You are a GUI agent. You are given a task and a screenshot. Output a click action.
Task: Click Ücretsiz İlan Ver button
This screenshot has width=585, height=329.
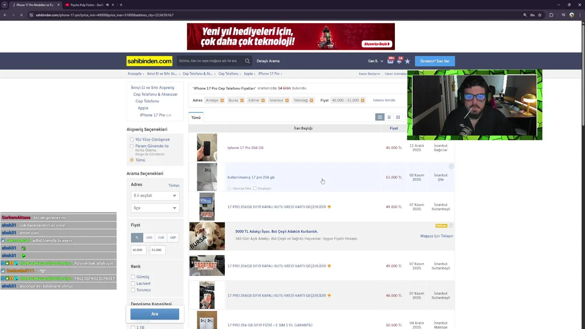(435, 61)
